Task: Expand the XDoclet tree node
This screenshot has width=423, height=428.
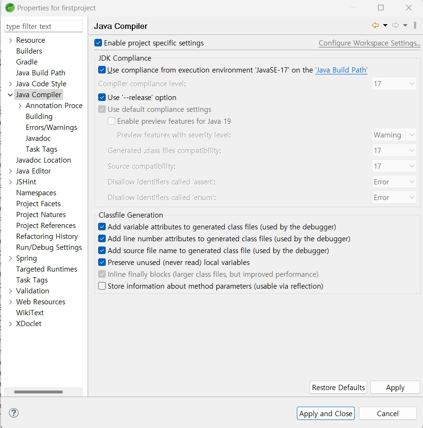Action: click(x=10, y=324)
